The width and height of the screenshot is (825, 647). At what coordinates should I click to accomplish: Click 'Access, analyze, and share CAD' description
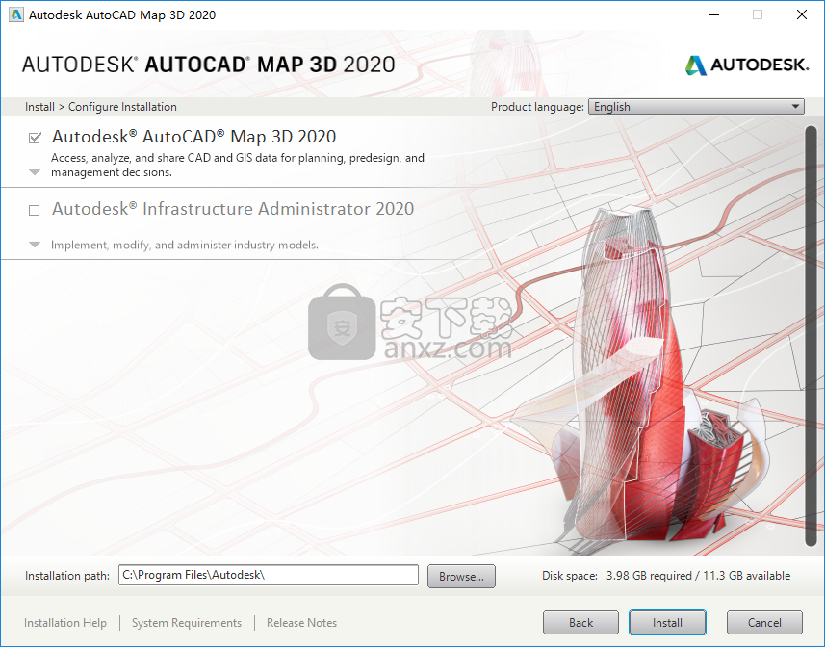(x=237, y=165)
